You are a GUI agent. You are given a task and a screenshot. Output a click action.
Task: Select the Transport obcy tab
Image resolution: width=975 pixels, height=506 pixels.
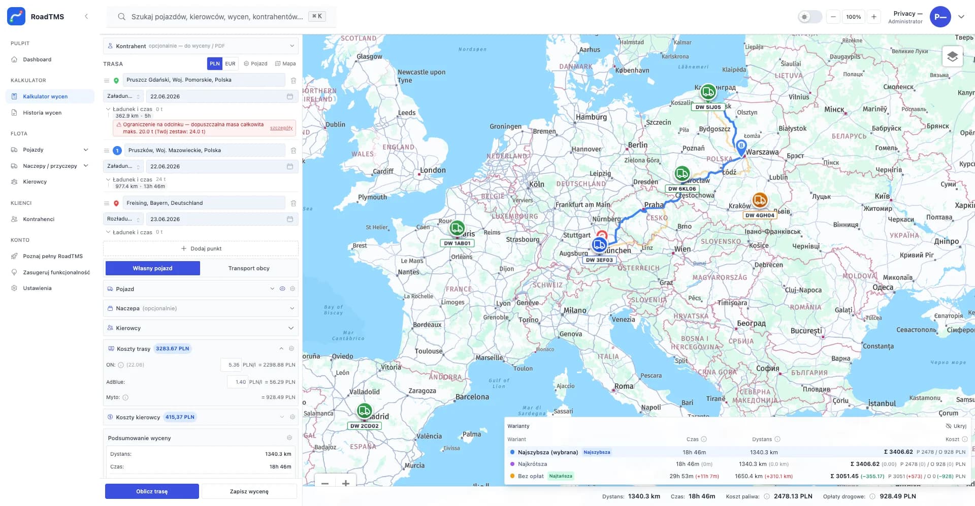[249, 268]
